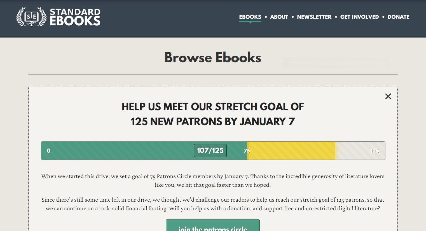
Task: Click the Donate navigation link
Action: click(x=398, y=17)
